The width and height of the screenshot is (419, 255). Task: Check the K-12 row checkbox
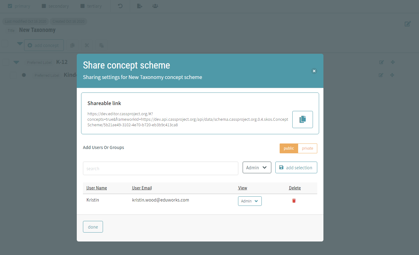(x=6, y=62)
